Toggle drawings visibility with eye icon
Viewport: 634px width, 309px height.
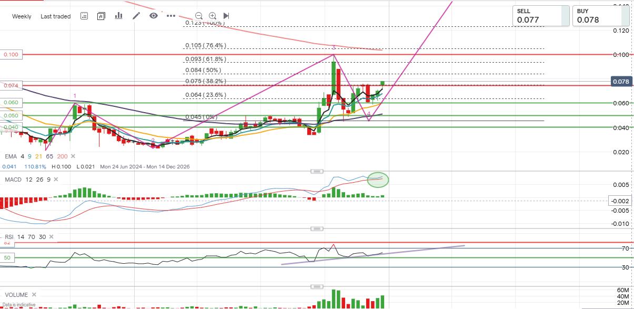154,16
